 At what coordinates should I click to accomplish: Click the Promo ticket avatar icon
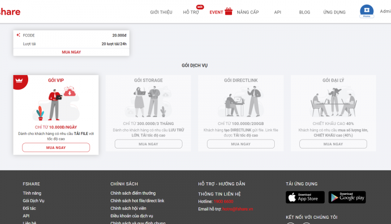366,11
